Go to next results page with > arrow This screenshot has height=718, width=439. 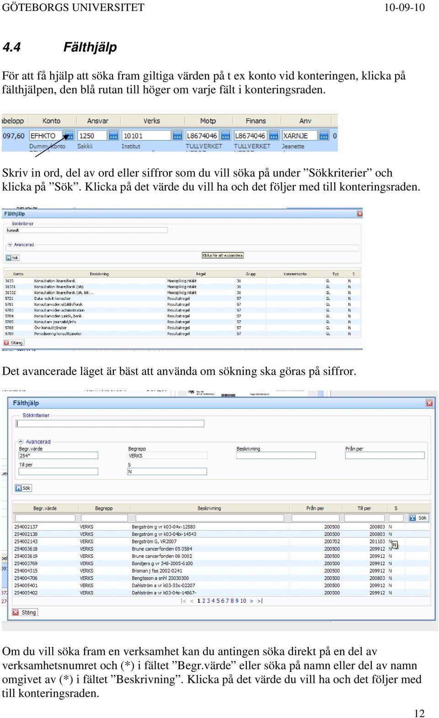(x=252, y=601)
